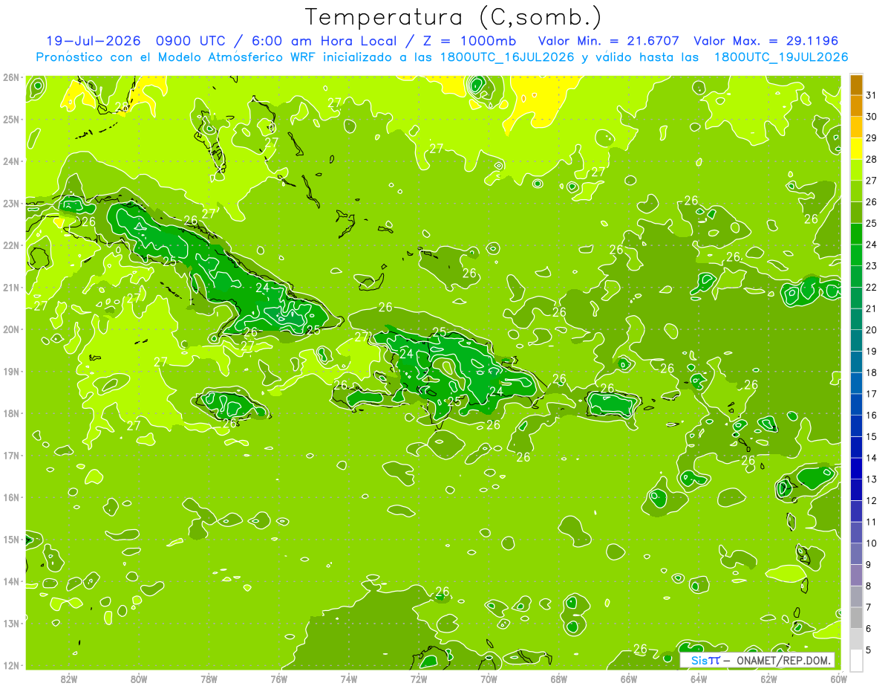Click the yellow legend swatch between 28 and 29
The width and height of the screenshot is (891, 689).
856,148
